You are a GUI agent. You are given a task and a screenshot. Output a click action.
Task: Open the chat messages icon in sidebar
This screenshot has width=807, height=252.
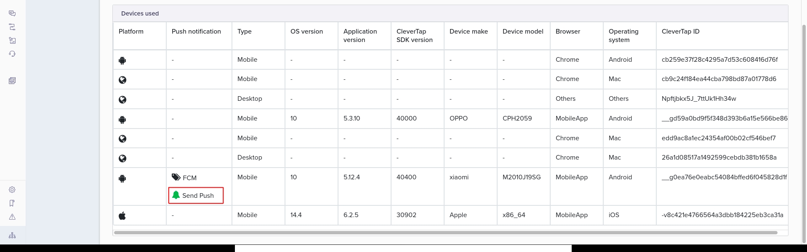coord(12,13)
